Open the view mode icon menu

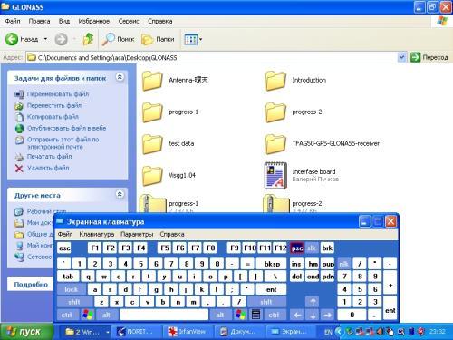click(191, 39)
